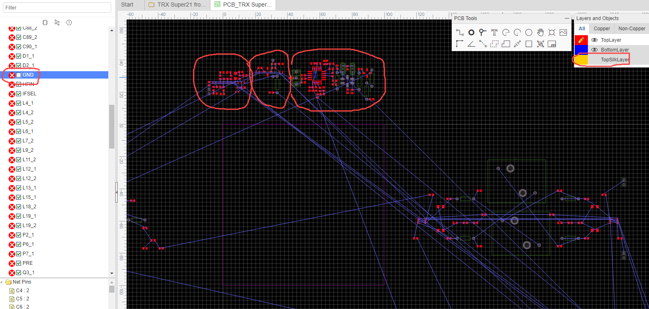Choose the Image insert tool

click(563, 32)
